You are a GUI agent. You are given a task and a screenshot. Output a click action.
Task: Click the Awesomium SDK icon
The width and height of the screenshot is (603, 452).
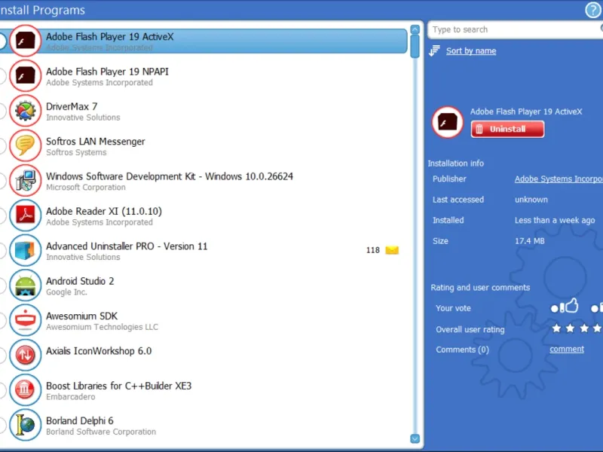[26, 320]
